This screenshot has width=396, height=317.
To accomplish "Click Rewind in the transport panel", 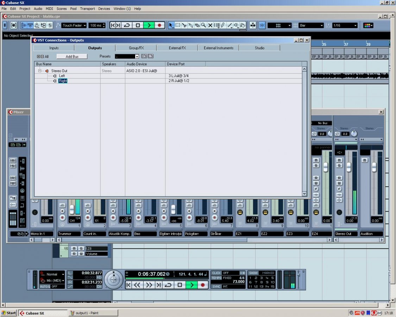I will click(137, 285).
